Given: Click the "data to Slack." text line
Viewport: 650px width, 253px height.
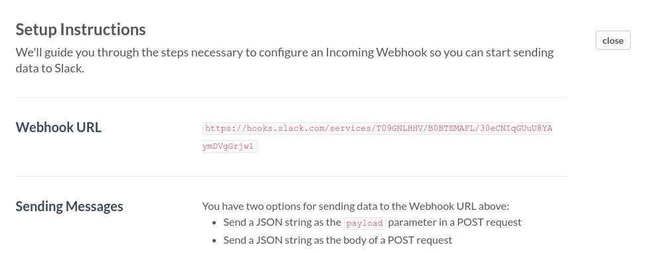Looking at the screenshot, I should point(50,68).
